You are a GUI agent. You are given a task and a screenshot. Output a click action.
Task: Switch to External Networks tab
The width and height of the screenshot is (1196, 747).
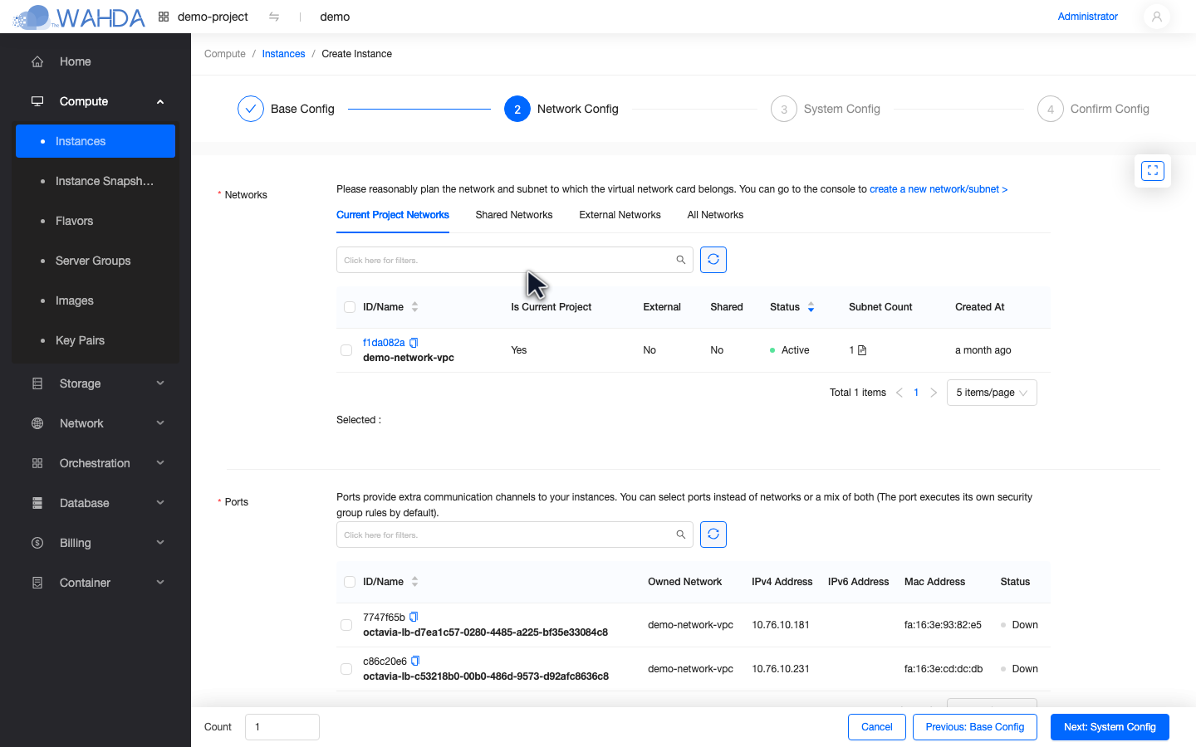[620, 215]
